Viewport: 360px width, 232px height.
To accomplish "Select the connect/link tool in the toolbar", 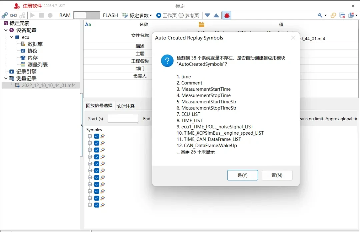I will coord(5,15).
